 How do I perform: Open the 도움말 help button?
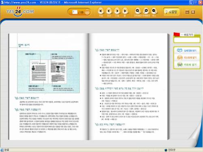pos(171,12)
